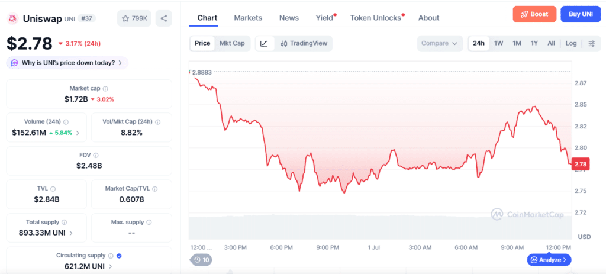Click Market Cap/TVL info icon
Screen dimensions: 606x274
click(154, 189)
